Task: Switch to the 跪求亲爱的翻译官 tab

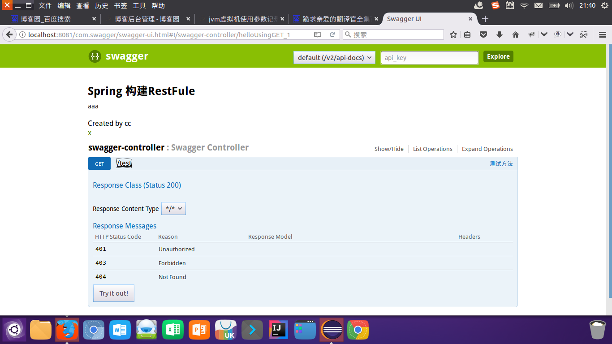Action: [335, 19]
